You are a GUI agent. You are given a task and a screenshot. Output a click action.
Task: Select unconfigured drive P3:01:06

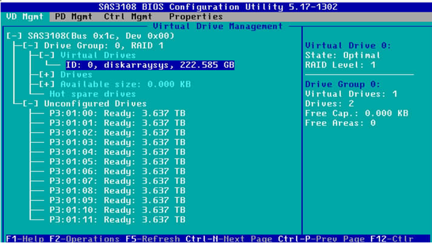[117, 171]
